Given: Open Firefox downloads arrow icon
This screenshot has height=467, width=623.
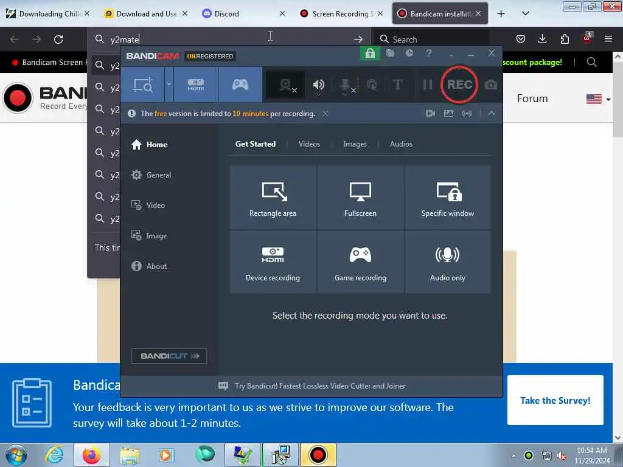Looking at the screenshot, I should 542,39.
